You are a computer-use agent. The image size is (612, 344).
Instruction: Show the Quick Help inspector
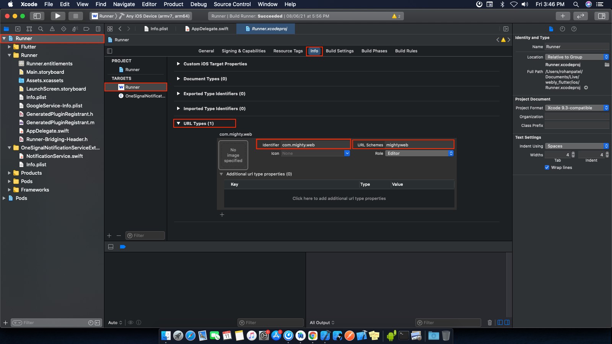click(574, 29)
